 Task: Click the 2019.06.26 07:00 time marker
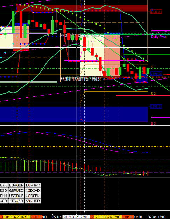click(108, 217)
